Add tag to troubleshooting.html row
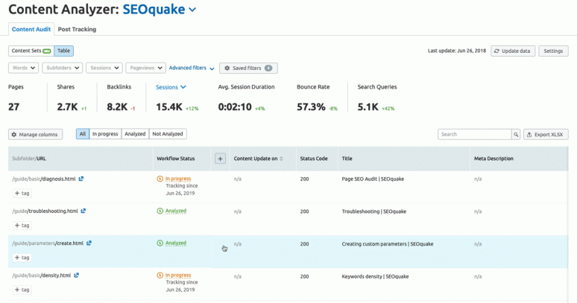577x303 pixels. click(22, 226)
